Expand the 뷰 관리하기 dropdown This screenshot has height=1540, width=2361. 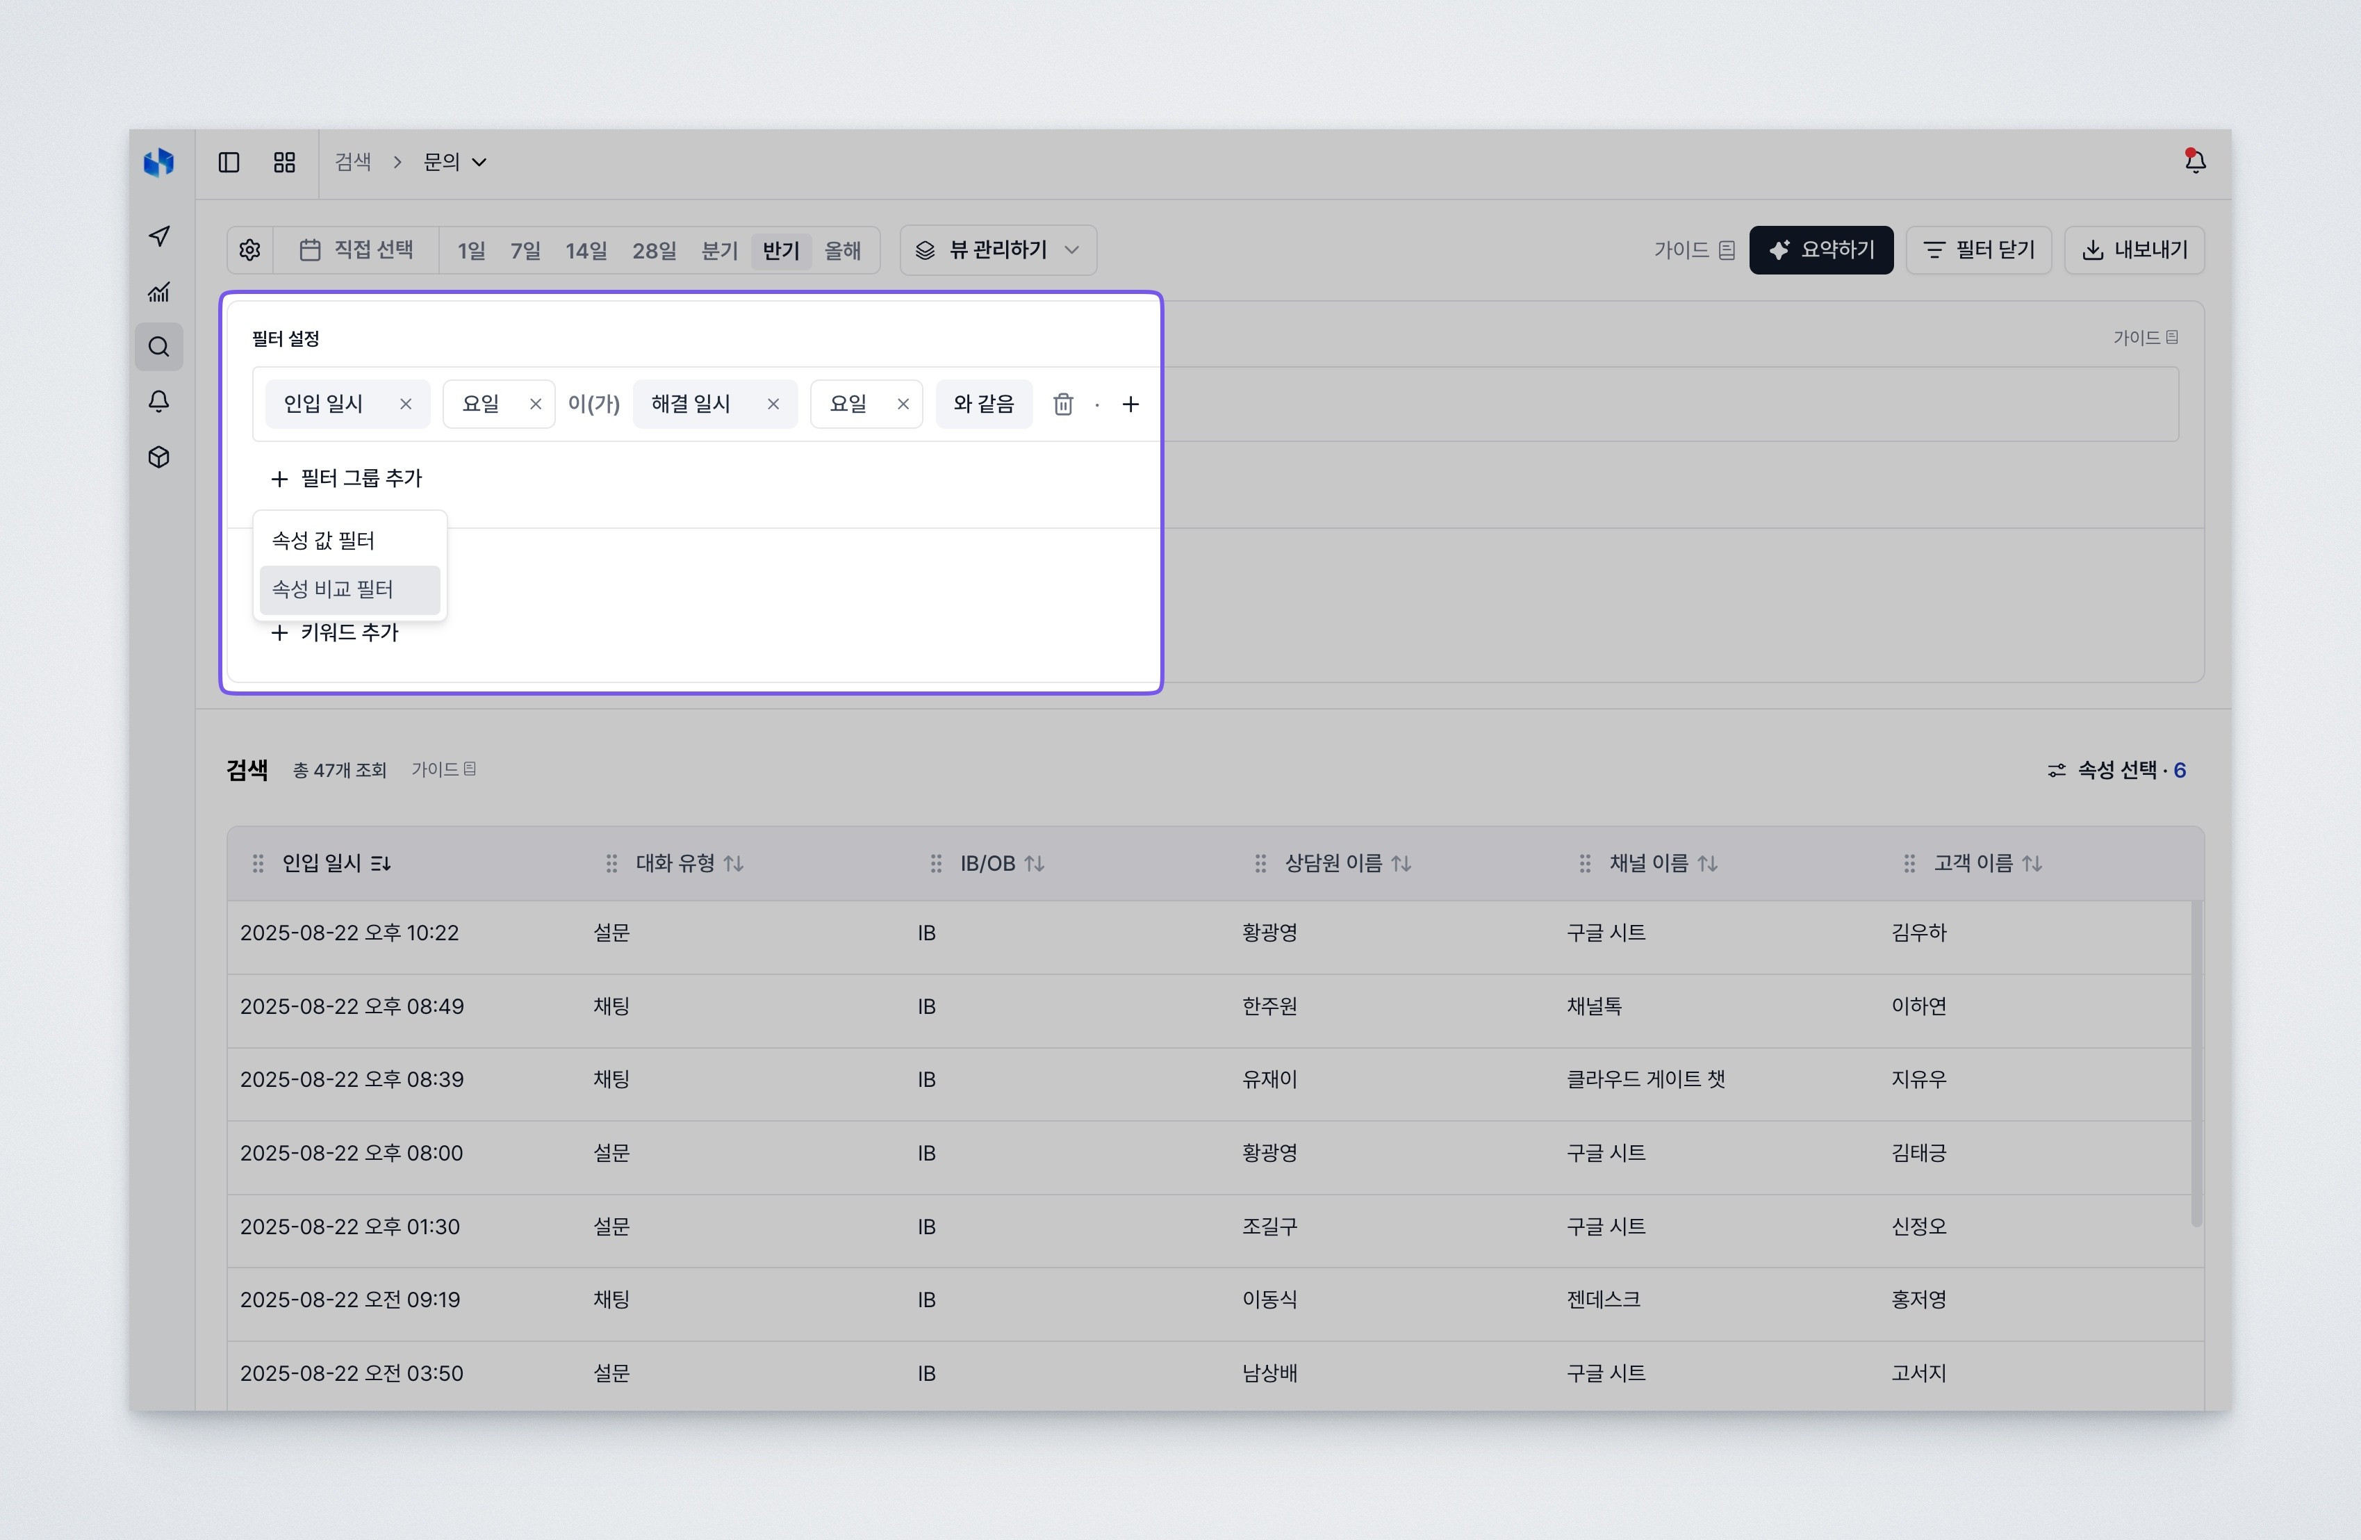[x=997, y=250]
